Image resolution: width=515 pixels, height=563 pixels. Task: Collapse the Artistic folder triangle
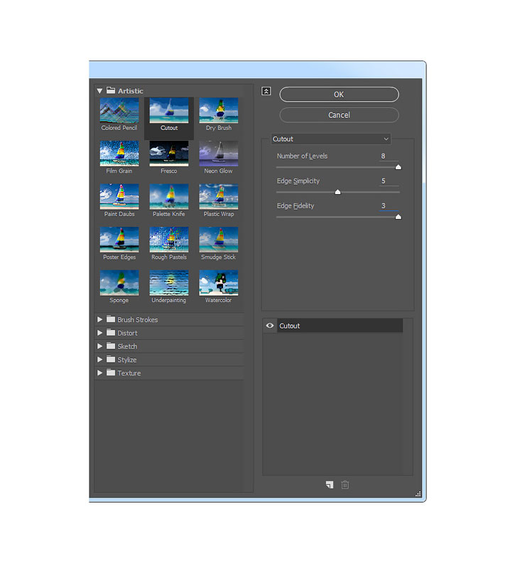[x=99, y=91]
